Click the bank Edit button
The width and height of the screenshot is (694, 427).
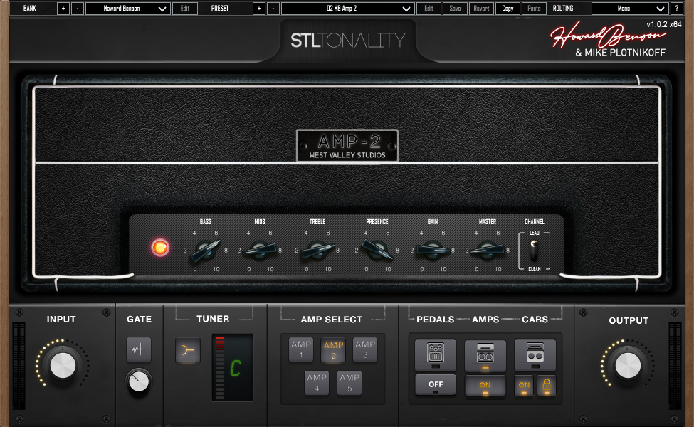coord(185,9)
